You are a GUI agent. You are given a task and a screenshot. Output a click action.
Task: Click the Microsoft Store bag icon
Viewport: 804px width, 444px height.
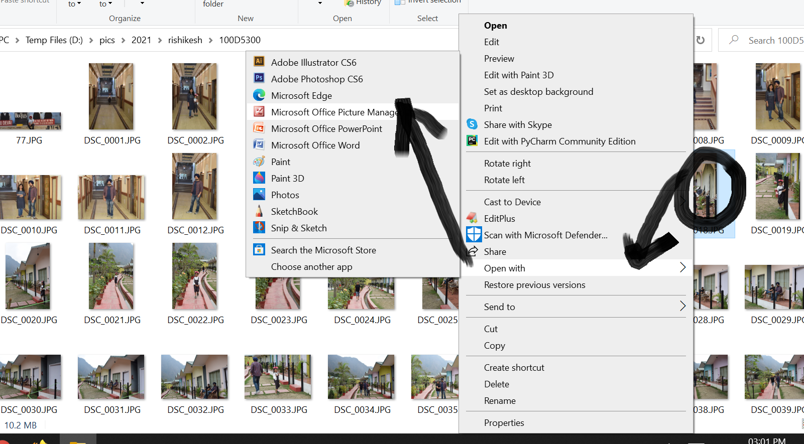[x=259, y=249]
